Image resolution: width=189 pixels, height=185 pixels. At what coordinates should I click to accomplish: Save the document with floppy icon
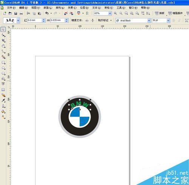pos(15,13)
